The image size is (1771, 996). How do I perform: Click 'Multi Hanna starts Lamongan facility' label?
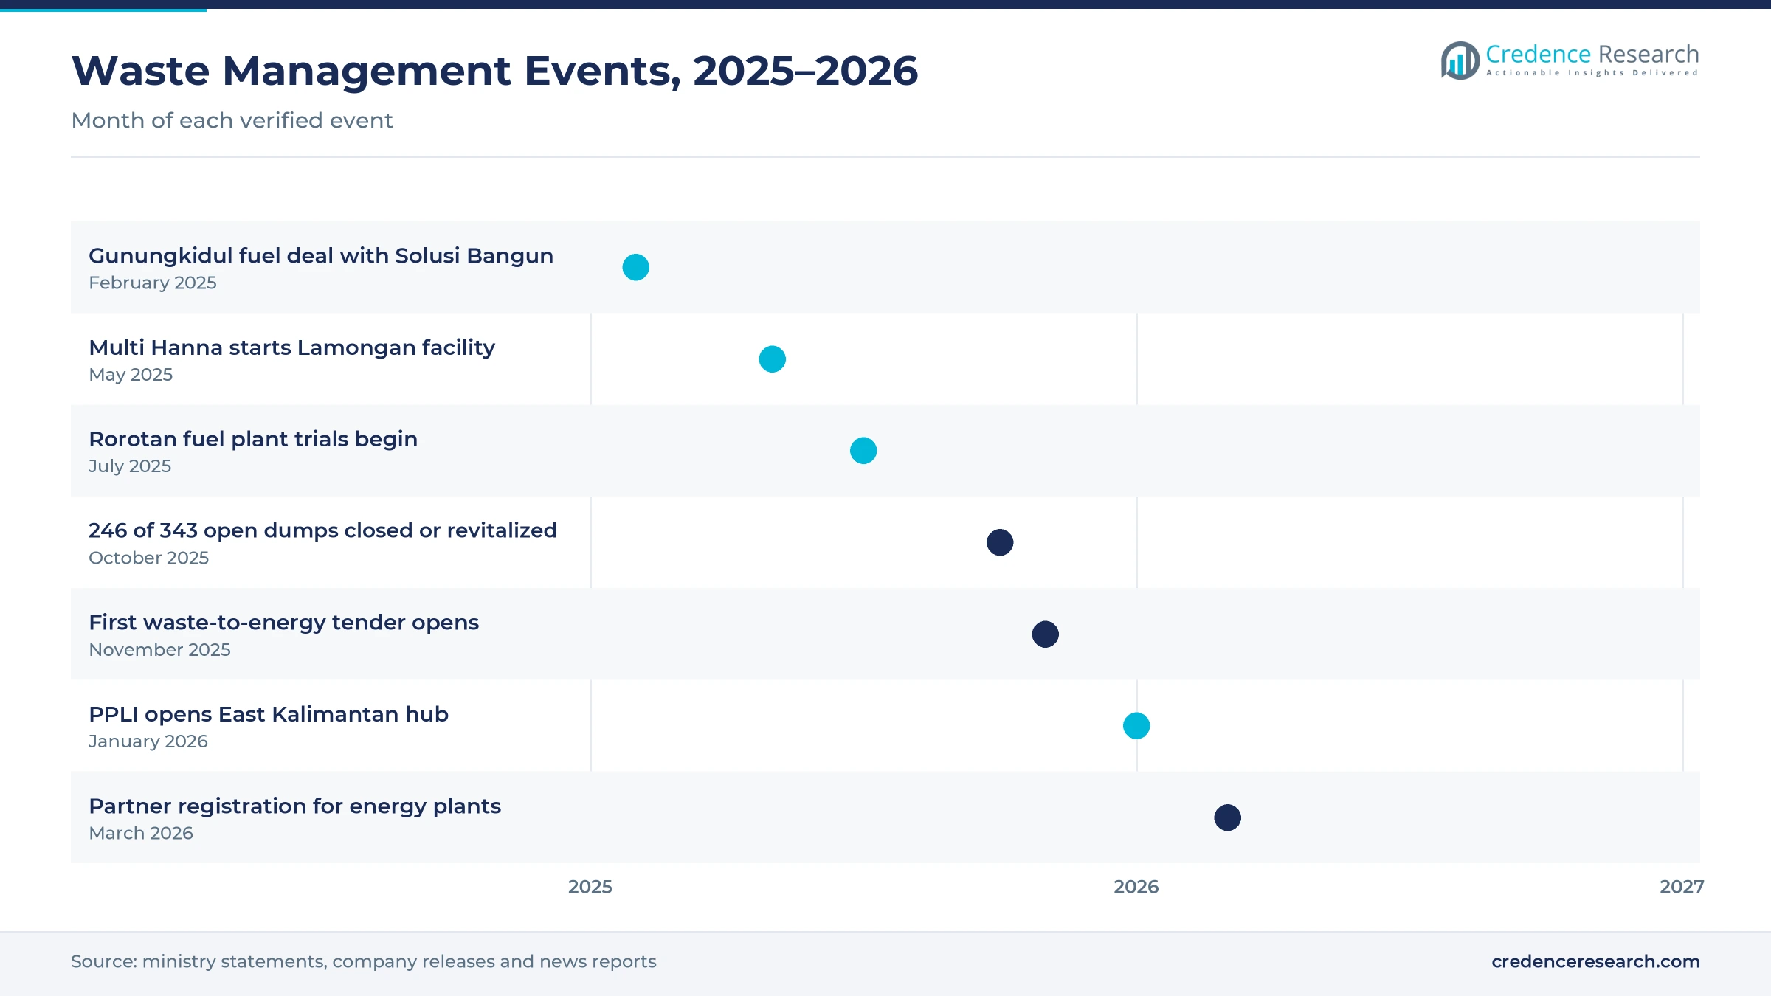pos(291,347)
